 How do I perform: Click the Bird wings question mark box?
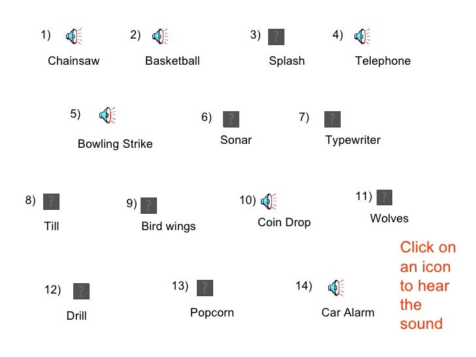point(149,205)
